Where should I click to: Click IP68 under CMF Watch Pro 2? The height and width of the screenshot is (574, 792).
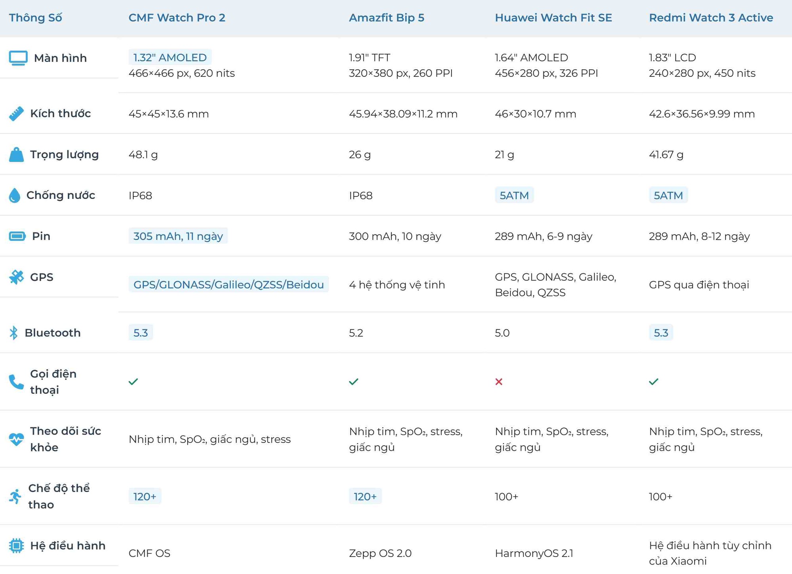click(140, 196)
